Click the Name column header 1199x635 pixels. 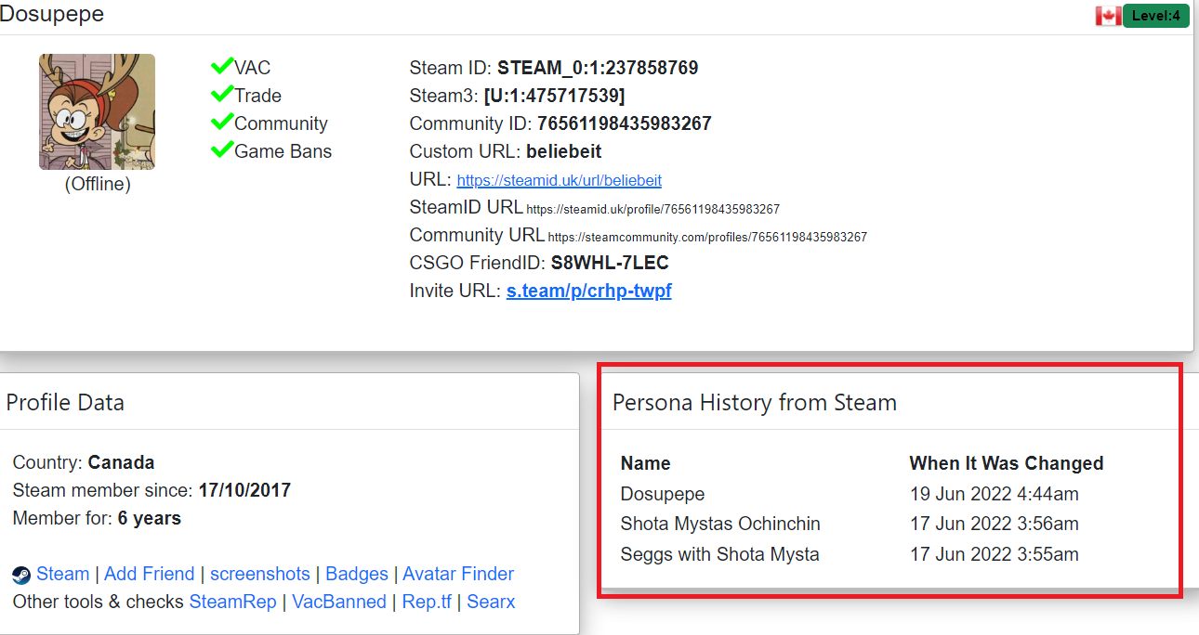tap(646, 463)
